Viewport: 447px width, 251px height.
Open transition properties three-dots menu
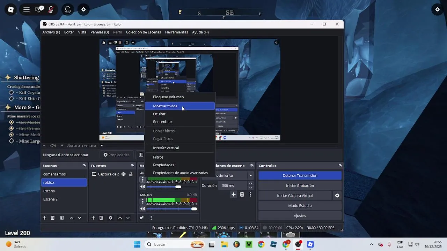pyautogui.click(x=250, y=195)
